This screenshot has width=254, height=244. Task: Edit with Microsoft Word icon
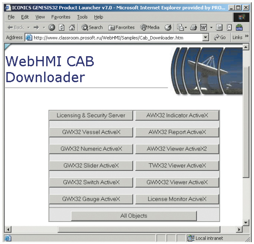[x=204, y=27]
